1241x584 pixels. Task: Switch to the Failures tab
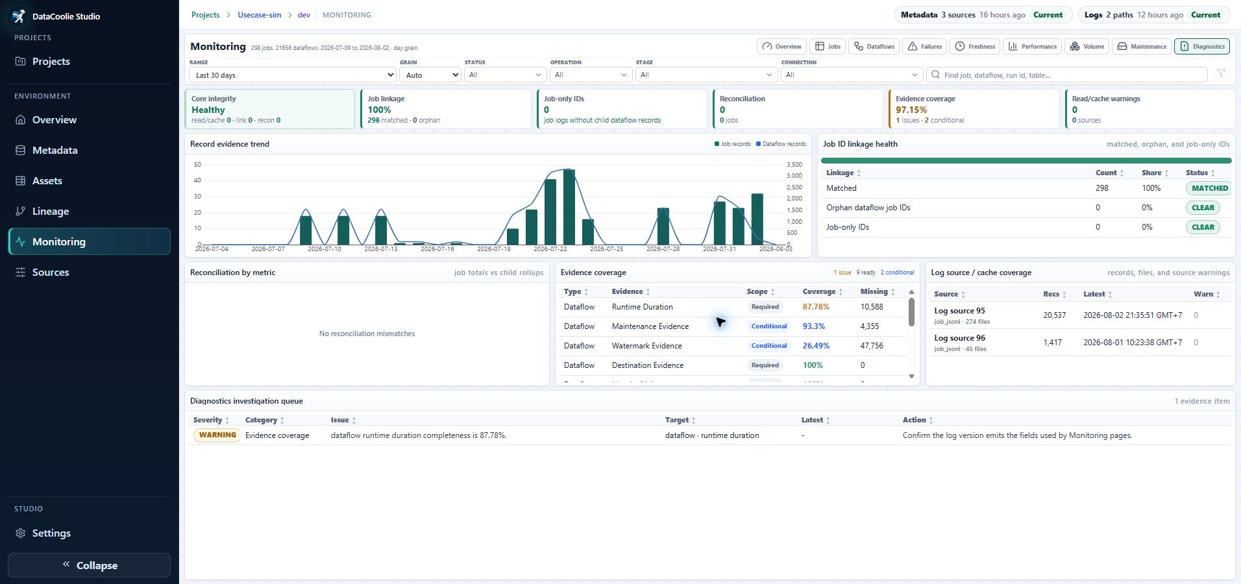point(924,46)
